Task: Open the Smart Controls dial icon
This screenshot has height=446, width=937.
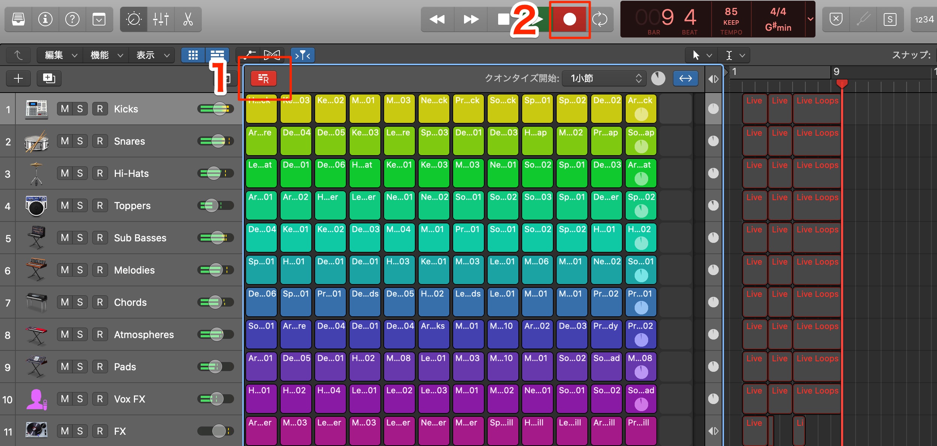Action: [x=134, y=19]
